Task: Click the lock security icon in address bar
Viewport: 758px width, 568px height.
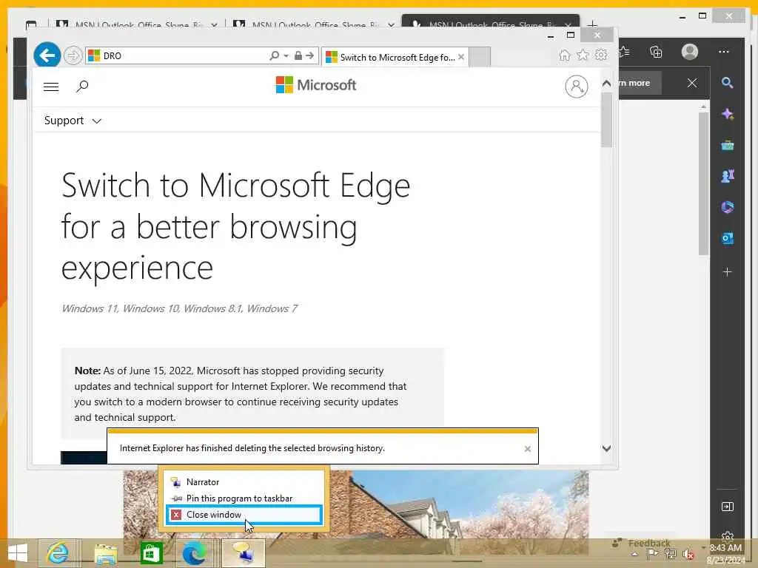Action: click(x=298, y=55)
